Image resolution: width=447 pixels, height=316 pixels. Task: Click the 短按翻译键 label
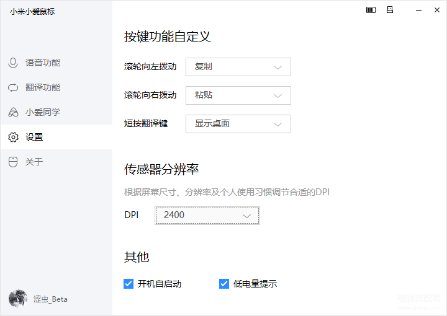(x=146, y=123)
